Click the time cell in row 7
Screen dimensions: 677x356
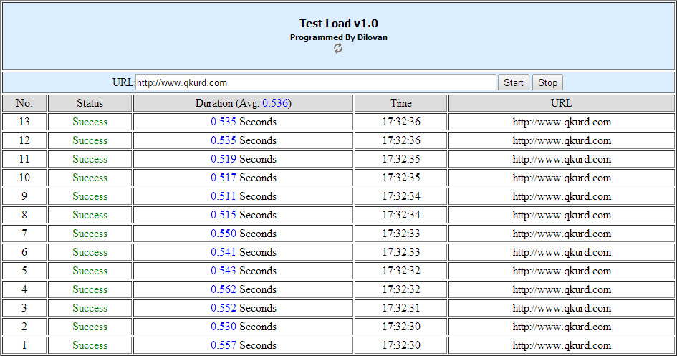point(400,234)
